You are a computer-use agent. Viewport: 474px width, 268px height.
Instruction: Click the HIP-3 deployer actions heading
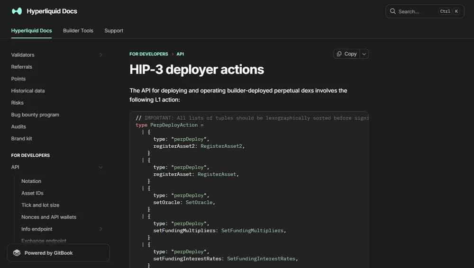[x=197, y=70]
